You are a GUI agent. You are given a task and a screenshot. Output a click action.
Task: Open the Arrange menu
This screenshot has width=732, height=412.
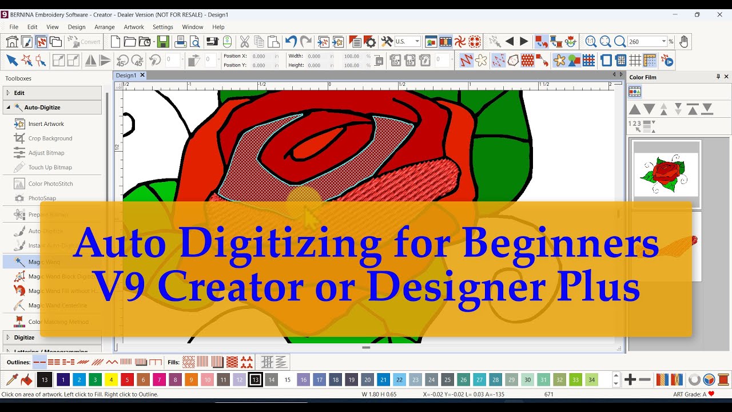(105, 27)
